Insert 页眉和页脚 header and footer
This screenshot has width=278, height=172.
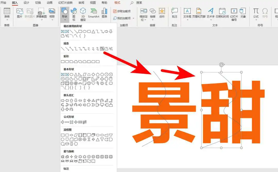coord(199,13)
